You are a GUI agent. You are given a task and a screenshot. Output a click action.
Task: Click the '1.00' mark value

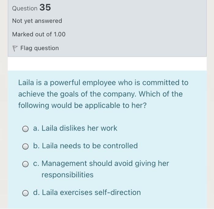59,34
